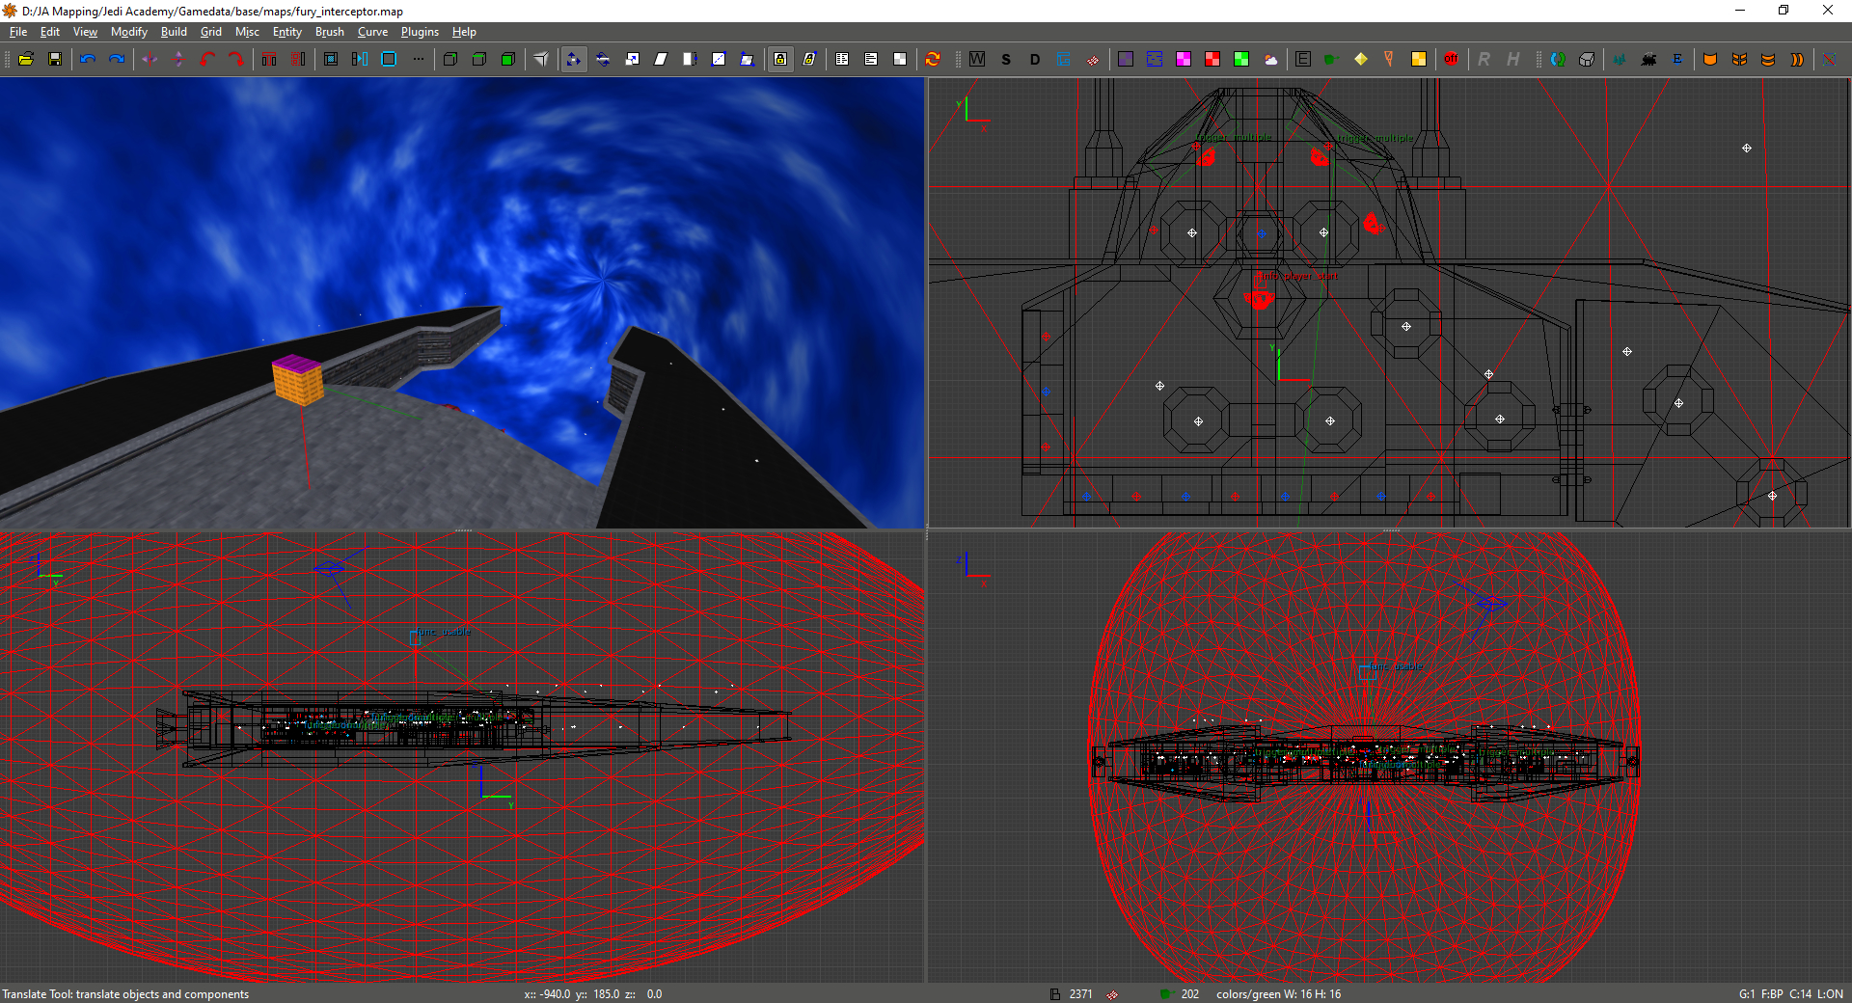Click the blue undo arrow
The image size is (1852, 1003).
(x=88, y=59)
